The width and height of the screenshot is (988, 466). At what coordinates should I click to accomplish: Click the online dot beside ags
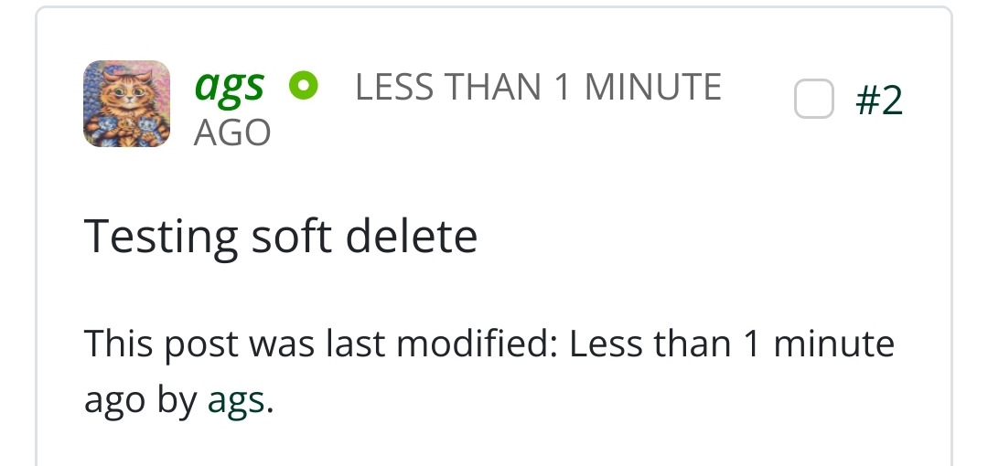tap(303, 87)
